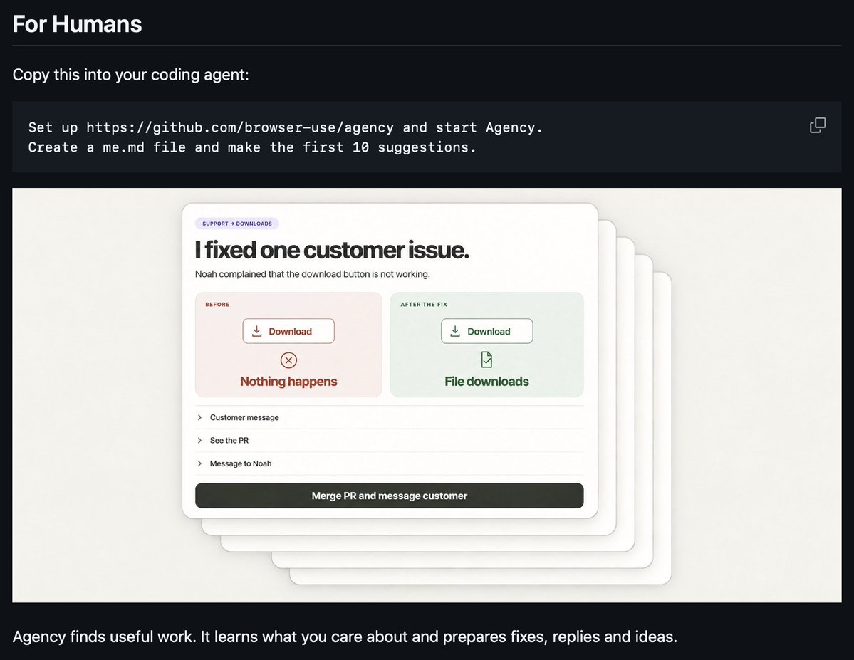Click the 'Create a me.md file' code line
Image resolution: width=854 pixels, height=660 pixels.
252,147
